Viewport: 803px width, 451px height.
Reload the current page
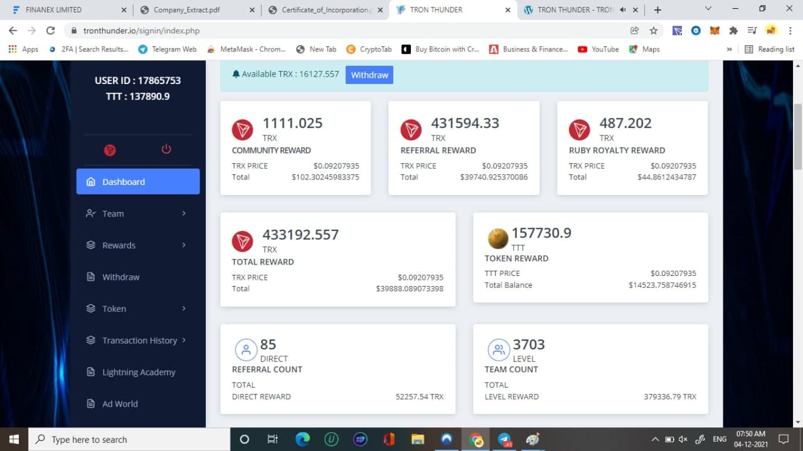click(51, 30)
